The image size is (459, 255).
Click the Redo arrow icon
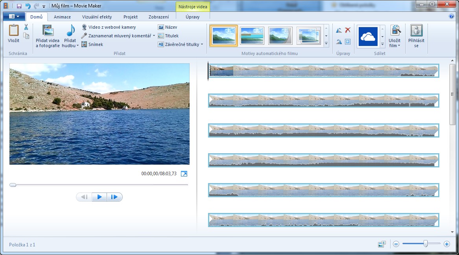point(36,6)
